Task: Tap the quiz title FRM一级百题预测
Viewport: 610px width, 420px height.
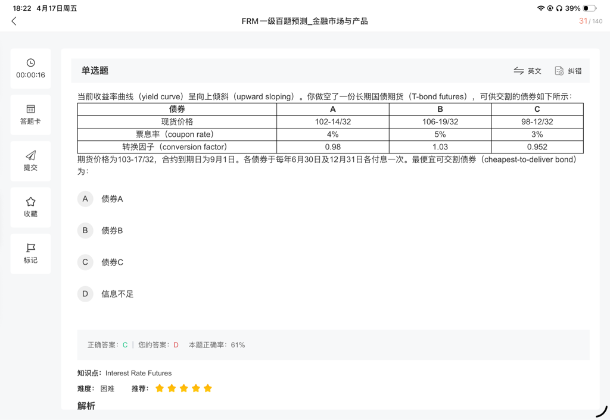Action: (304, 21)
